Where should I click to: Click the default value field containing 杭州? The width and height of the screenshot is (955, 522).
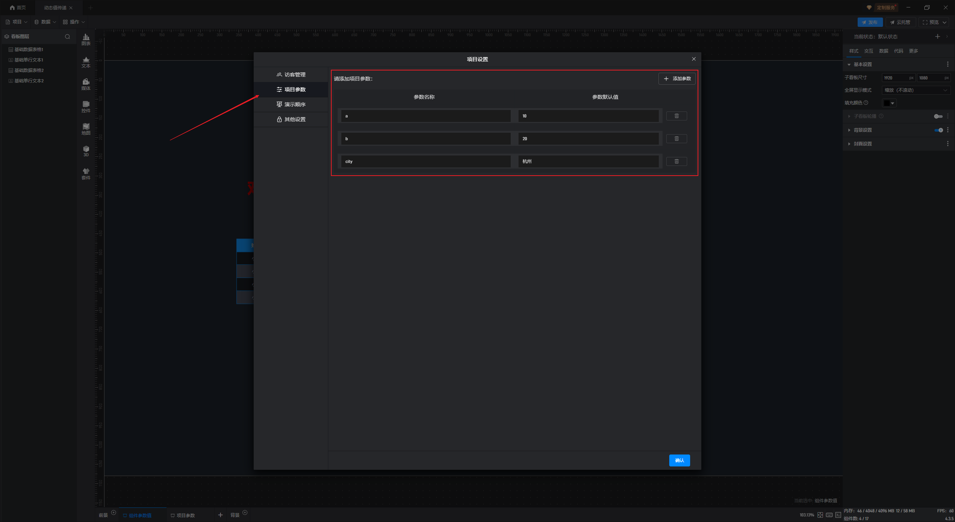(588, 161)
